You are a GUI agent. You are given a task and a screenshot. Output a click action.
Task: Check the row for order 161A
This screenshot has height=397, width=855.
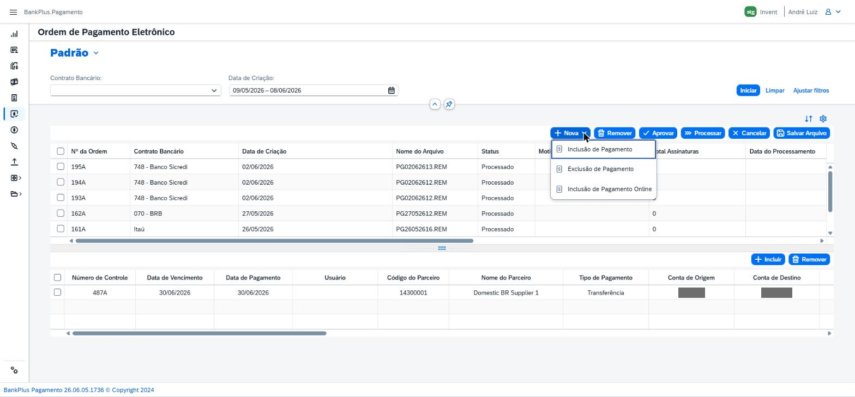[61, 229]
